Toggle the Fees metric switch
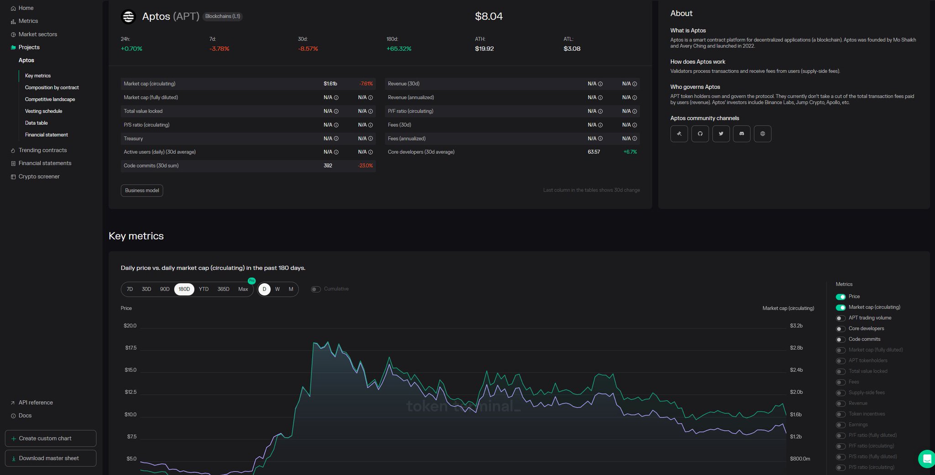935x475 pixels. (x=840, y=382)
